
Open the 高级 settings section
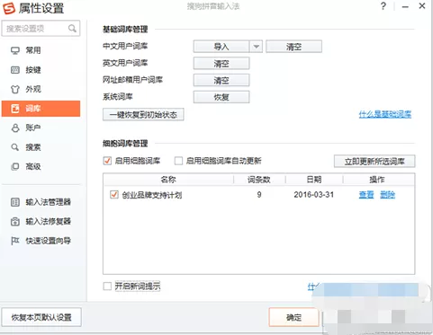[41, 166]
